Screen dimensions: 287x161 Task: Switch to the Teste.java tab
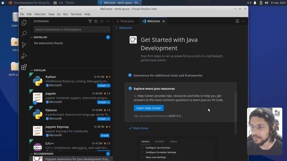pos(126,21)
